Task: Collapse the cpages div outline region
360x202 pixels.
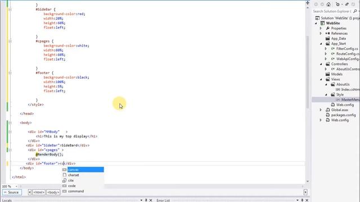Action: click(10, 150)
